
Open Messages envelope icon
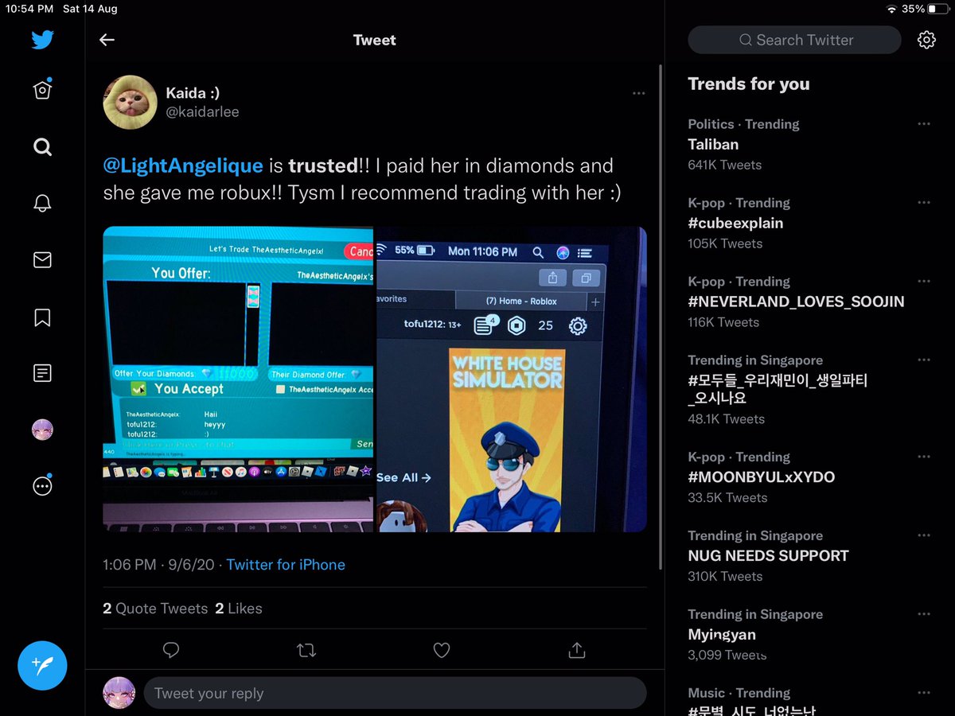(42, 259)
